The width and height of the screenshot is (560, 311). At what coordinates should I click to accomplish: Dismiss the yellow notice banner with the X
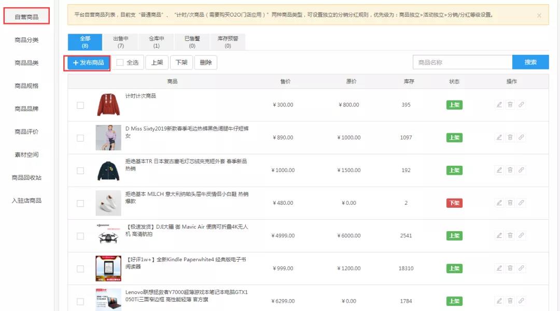point(538,15)
